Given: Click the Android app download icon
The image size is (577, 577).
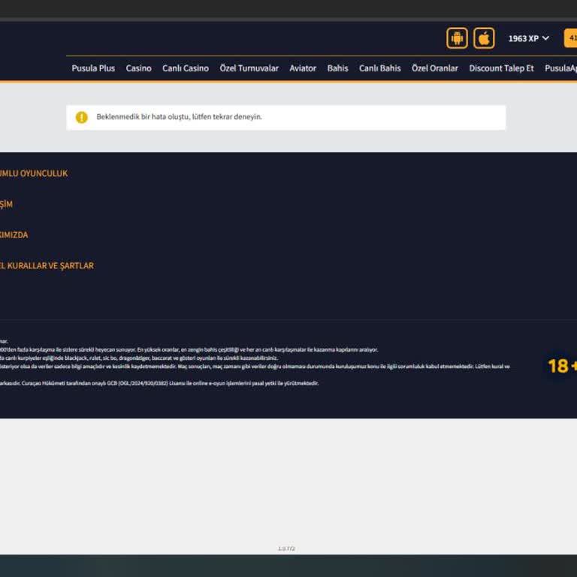Looking at the screenshot, I should (457, 38).
